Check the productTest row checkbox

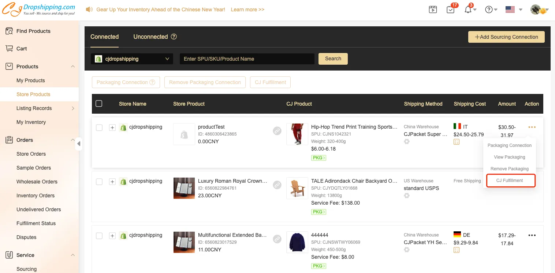click(99, 128)
